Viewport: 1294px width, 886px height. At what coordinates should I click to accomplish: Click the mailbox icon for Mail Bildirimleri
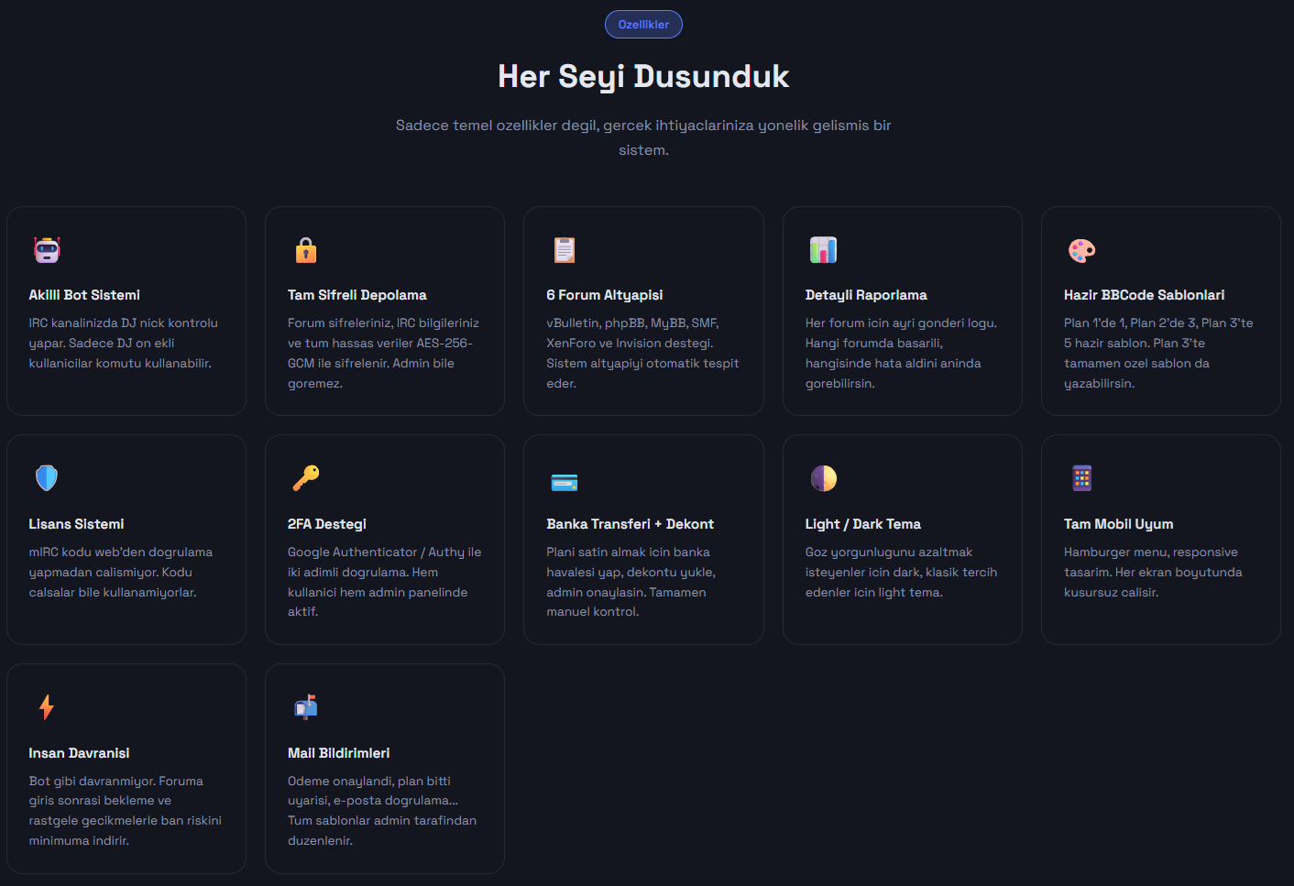point(306,706)
